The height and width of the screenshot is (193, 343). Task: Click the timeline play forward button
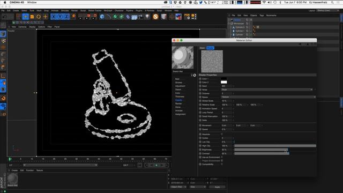pyautogui.click(x=156, y=165)
